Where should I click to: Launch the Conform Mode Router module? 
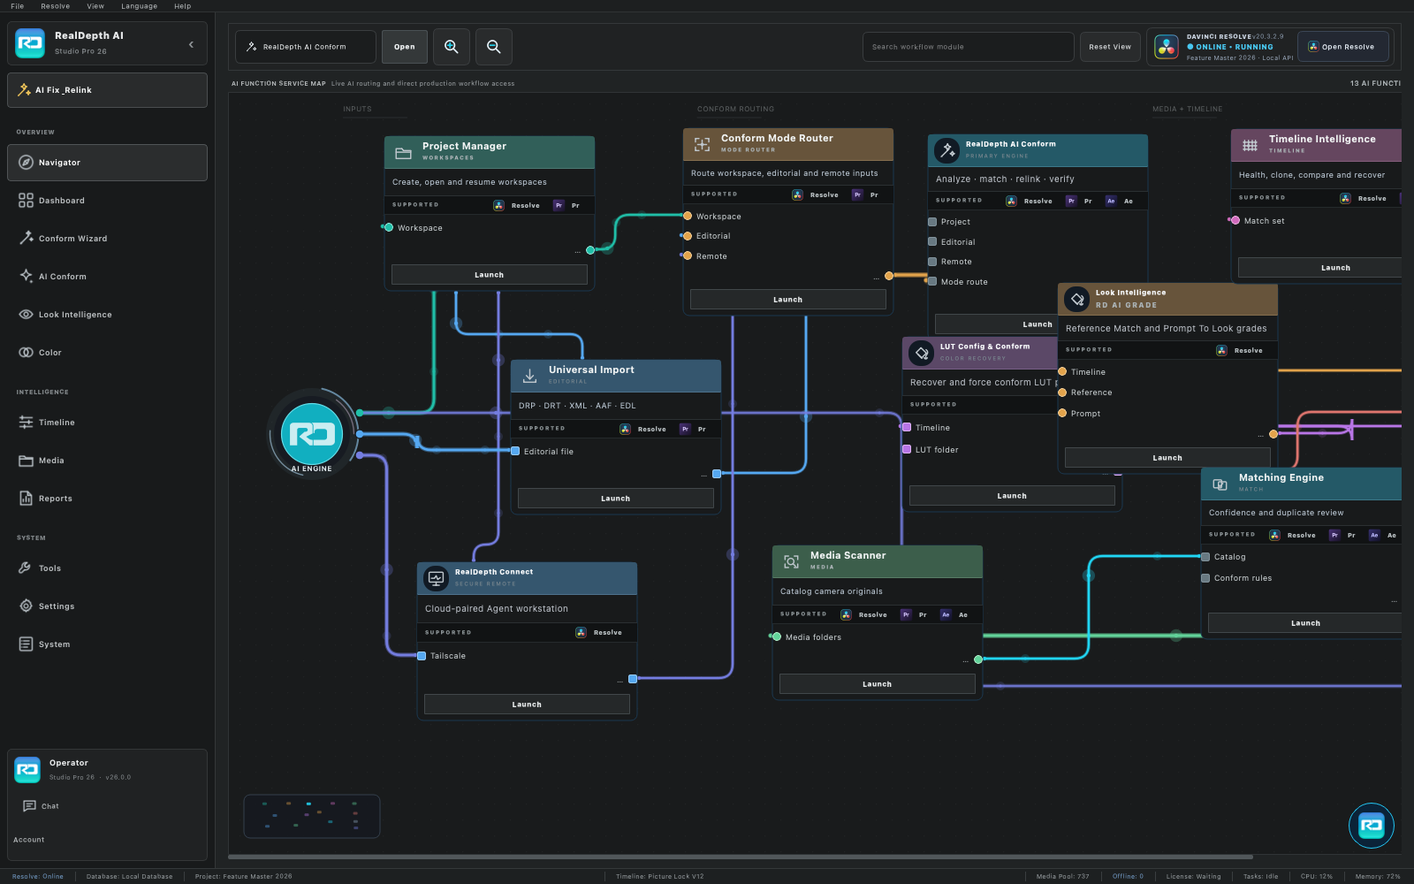pos(788,300)
